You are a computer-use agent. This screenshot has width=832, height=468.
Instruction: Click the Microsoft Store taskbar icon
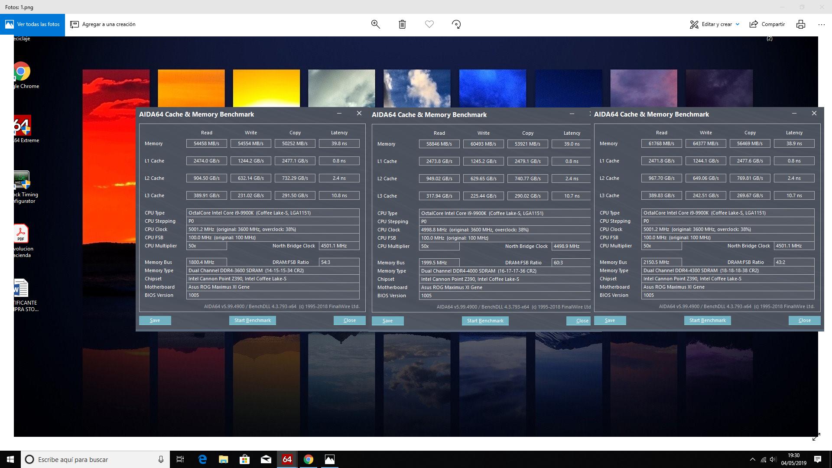(x=245, y=459)
